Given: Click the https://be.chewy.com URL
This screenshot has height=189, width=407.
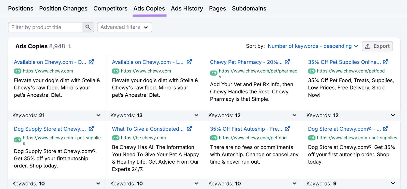Looking at the screenshot, I should (x=143, y=138).
